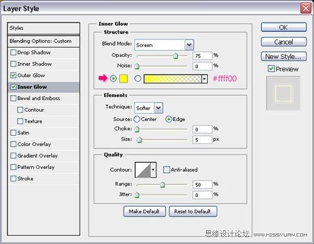Open the Blend Mode dropdown arrow
The height and width of the screenshot is (244, 314).
[x=189, y=45]
